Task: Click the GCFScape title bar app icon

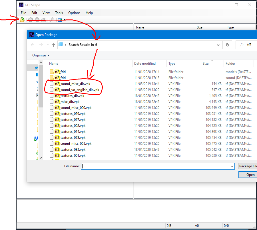Action: click(x=21, y=5)
